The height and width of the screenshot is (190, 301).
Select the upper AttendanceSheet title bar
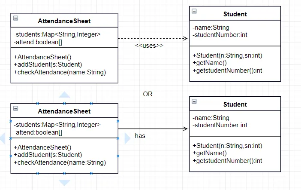point(64,21)
